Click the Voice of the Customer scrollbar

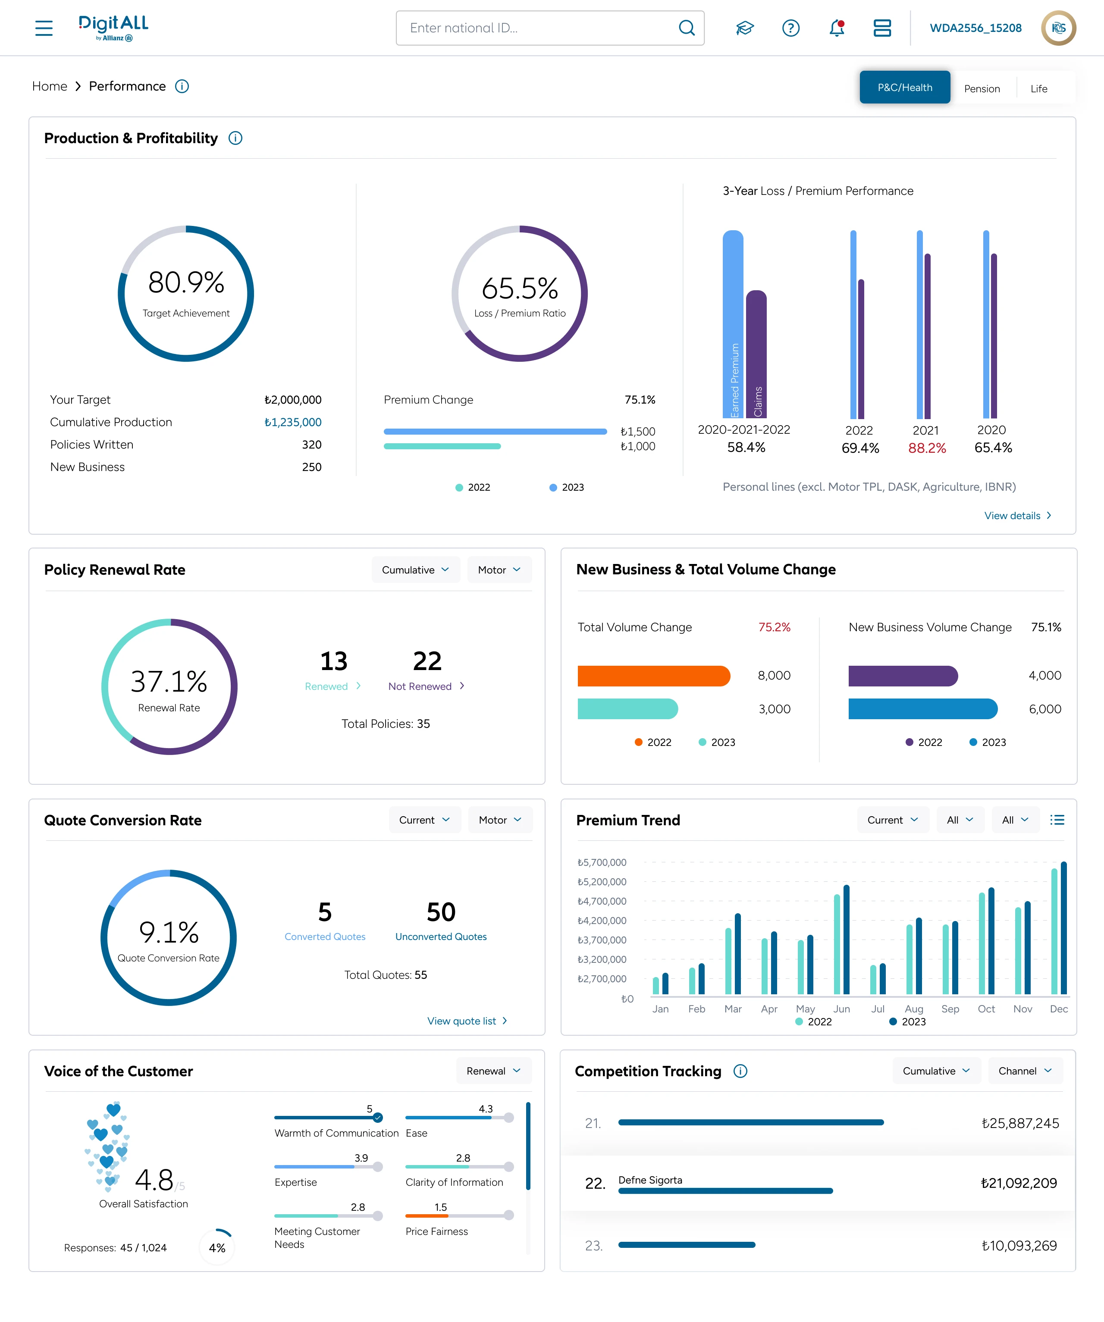tap(528, 1146)
